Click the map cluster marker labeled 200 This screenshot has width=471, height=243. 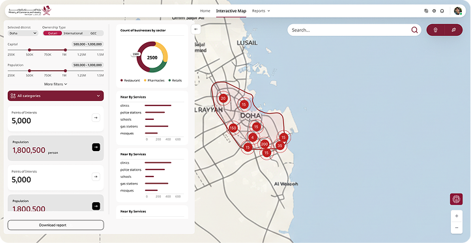click(264, 145)
